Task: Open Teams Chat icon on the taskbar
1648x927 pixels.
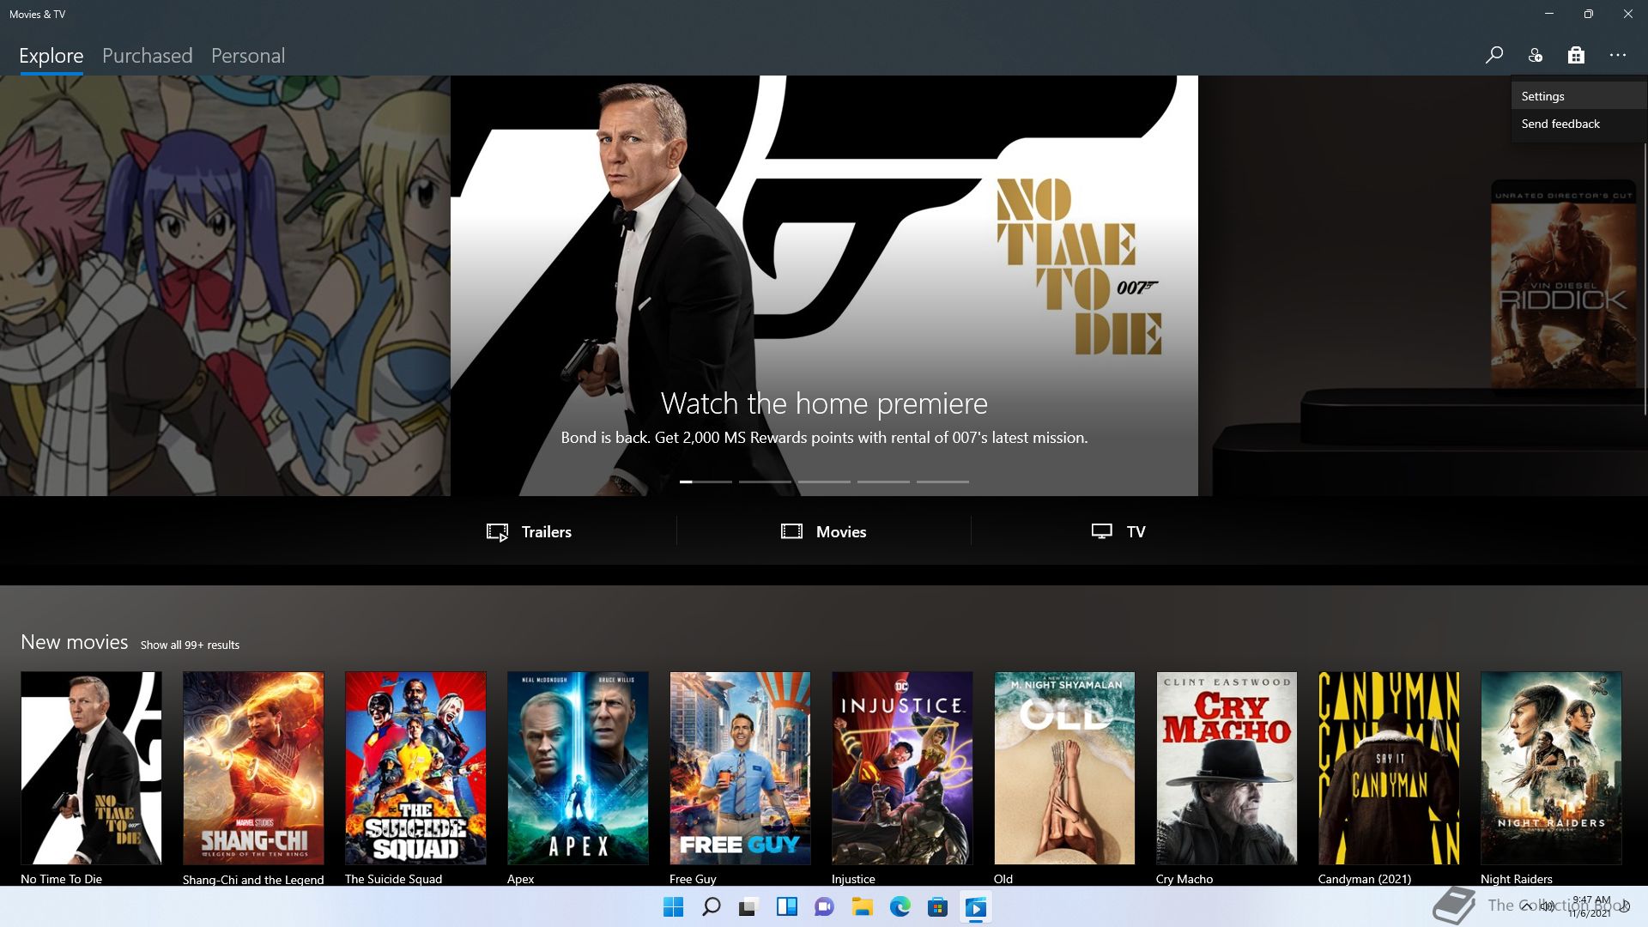Action: click(824, 907)
